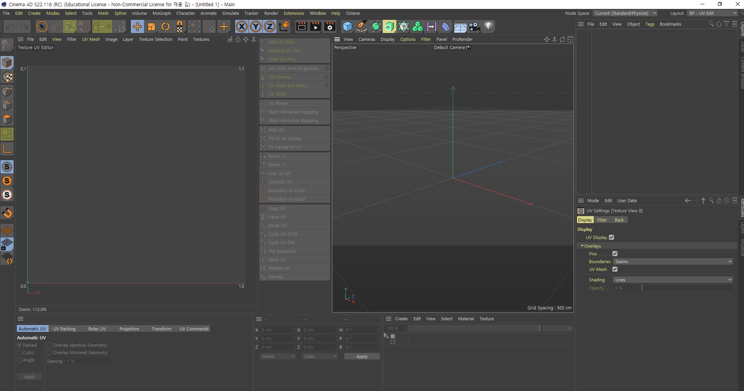744x391 pixels.
Task: Collapse the Overlays section
Action: (x=582, y=246)
